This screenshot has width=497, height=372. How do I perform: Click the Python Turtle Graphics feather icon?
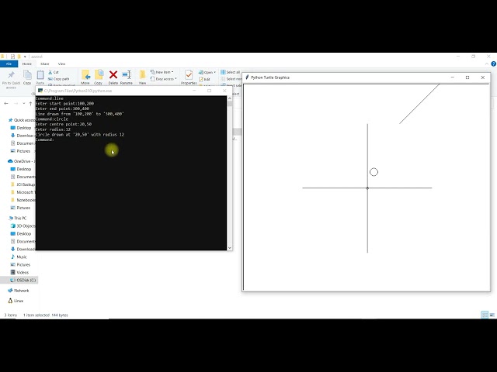(x=247, y=77)
